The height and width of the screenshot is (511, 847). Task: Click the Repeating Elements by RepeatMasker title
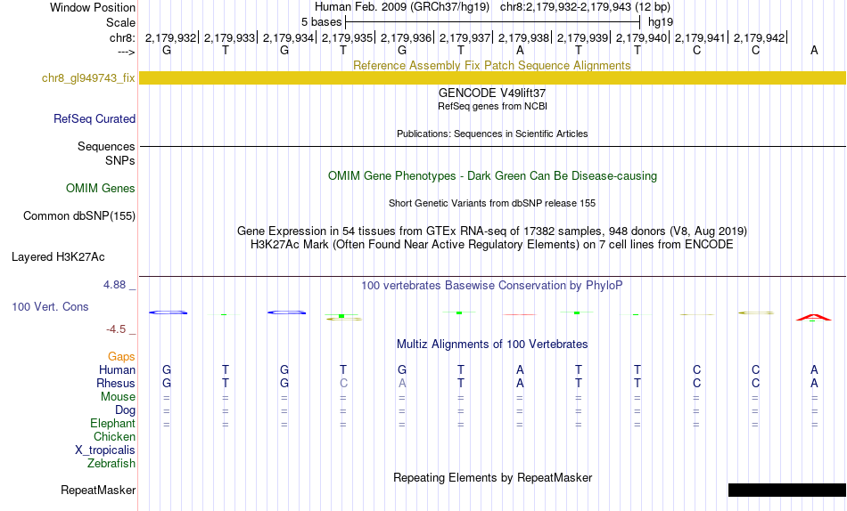(x=492, y=477)
